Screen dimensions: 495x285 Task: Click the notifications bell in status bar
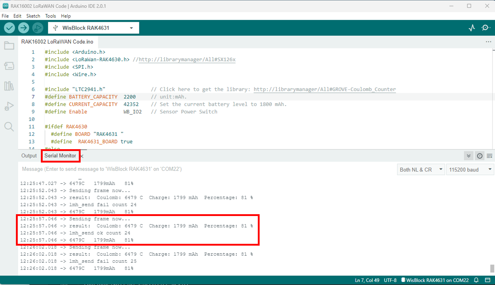477,280
